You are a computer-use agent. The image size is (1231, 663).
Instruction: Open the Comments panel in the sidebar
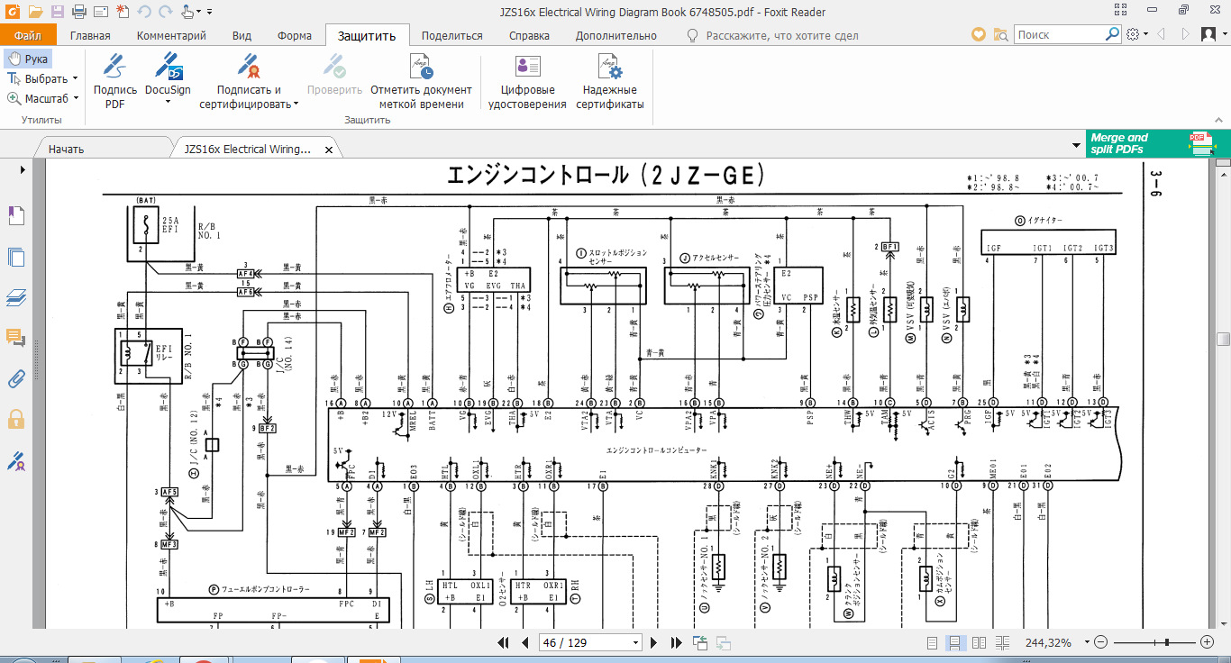tap(16, 338)
